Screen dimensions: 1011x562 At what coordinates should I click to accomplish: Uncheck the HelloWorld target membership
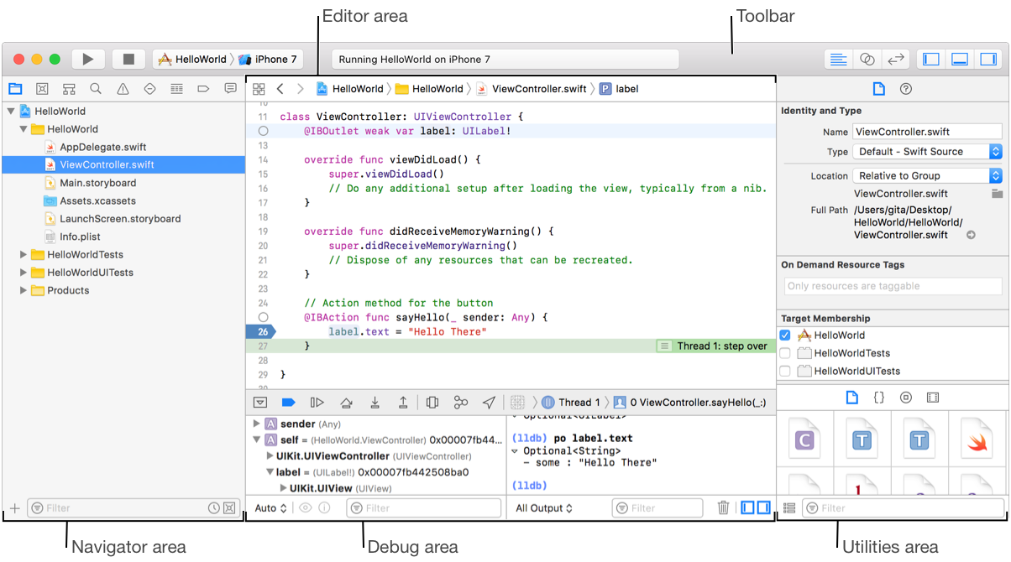click(x=785, y=336)
